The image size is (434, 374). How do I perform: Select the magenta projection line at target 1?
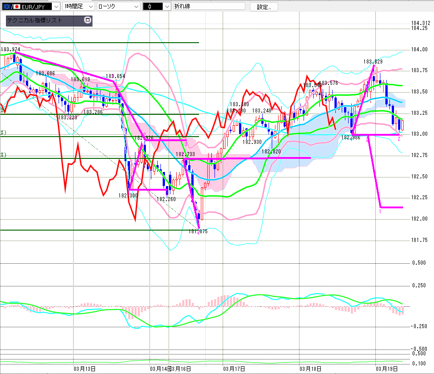[392, 207]
